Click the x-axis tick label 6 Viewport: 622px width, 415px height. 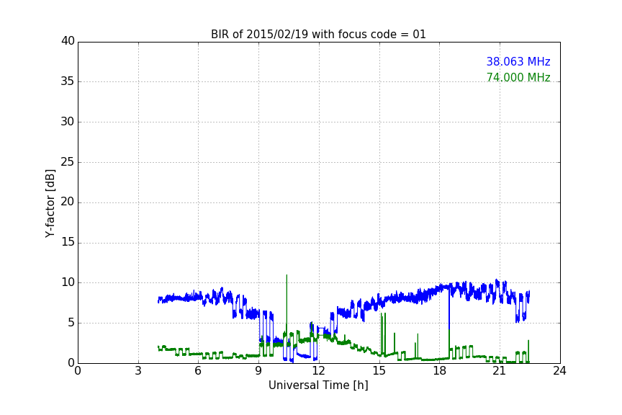tap(198, 371)
